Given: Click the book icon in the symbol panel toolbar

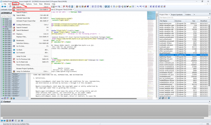Looking at the screenshot, I should [x=11, y=98].
